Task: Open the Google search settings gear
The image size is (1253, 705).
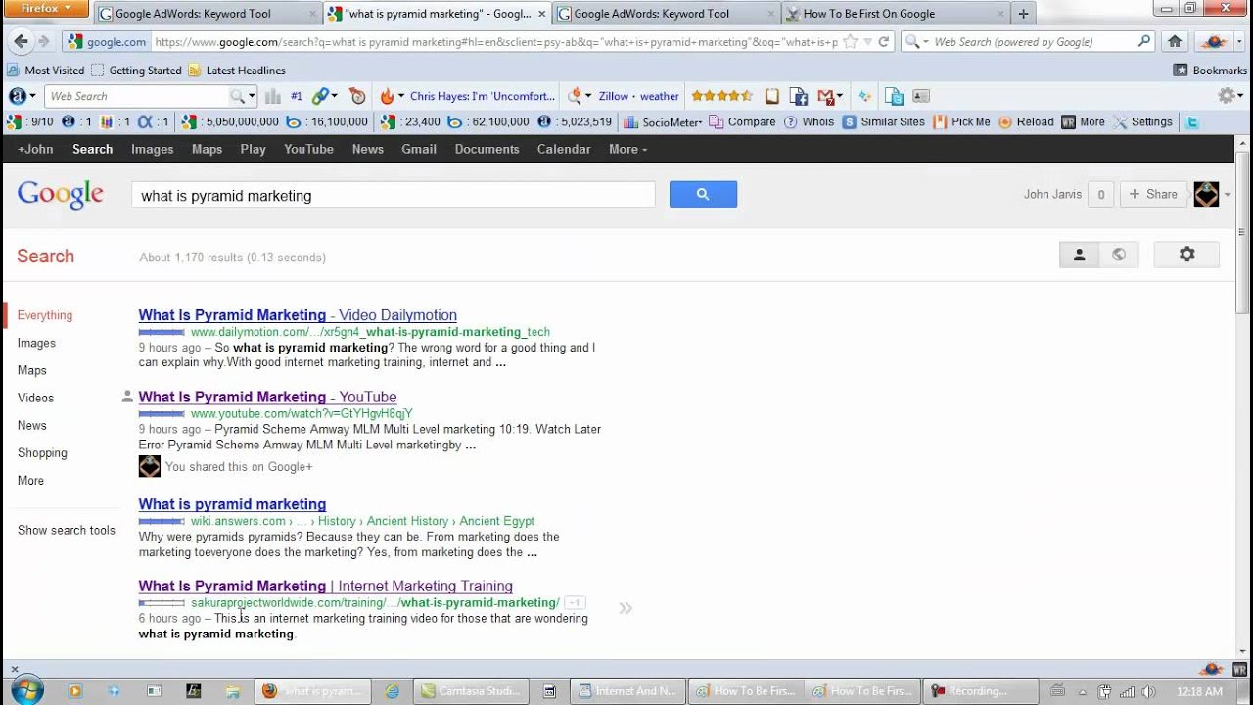Action: pyautogui.click(x=1186, y=255)
